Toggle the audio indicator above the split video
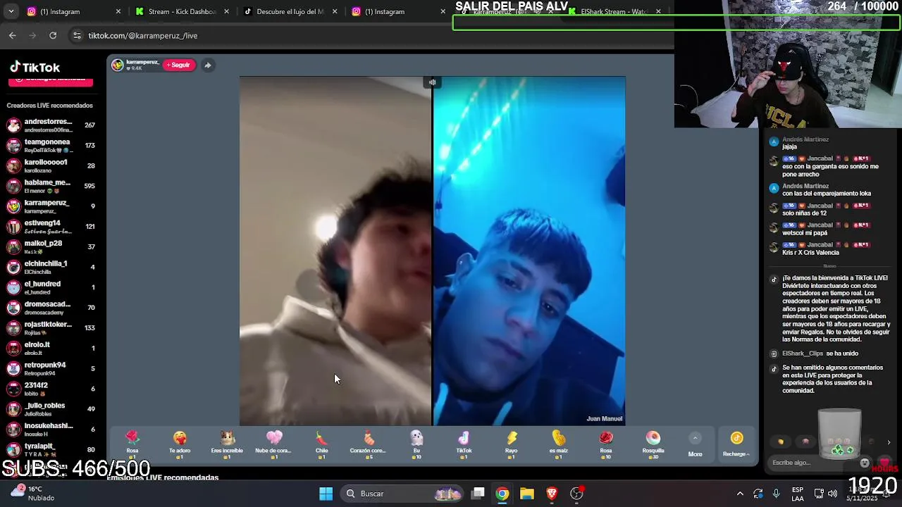The image size is (902, 507). (x=432, y=82)
